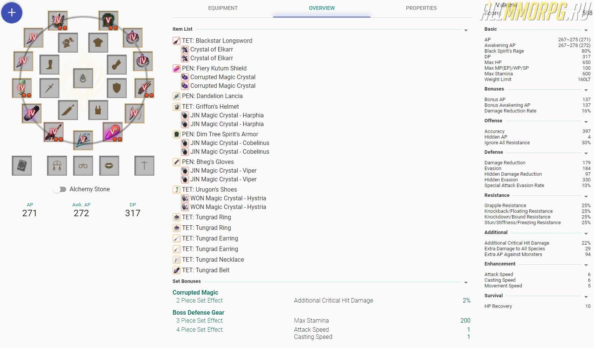Open the red Bheg's Gloves wheel slot
The height and width of the screenshot is (348, 594).
tap(145, 88)
